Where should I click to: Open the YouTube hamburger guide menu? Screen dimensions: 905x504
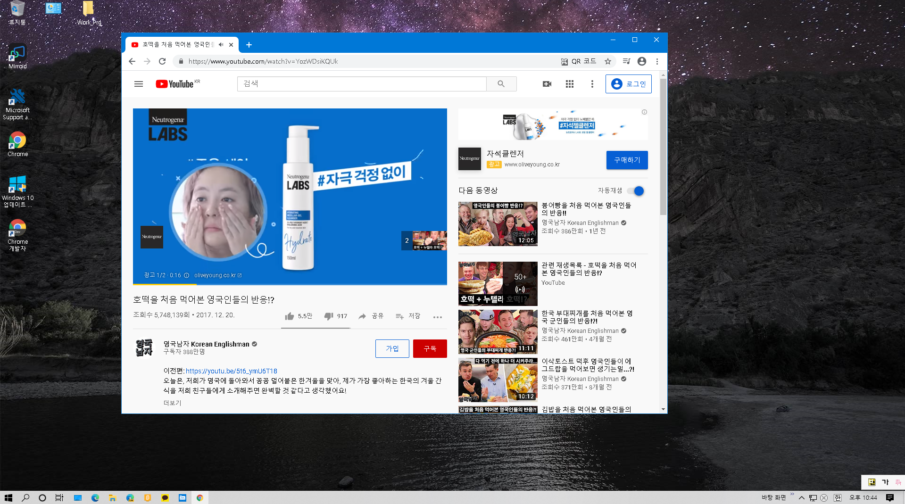[x=138, y=83]
